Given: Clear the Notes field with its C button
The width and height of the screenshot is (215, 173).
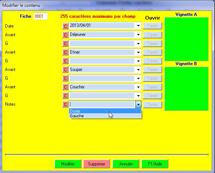Looking at the screenshot, I should pos(65,105).
